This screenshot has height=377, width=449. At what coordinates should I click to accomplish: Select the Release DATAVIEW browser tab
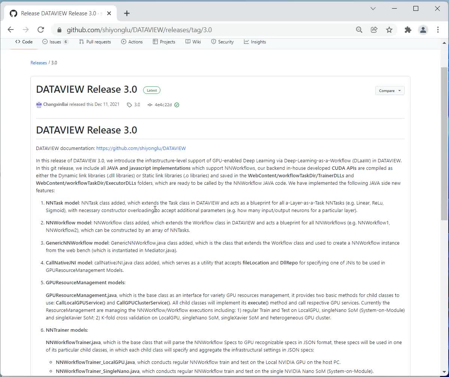pyautogui.click(x=60, y=13)
